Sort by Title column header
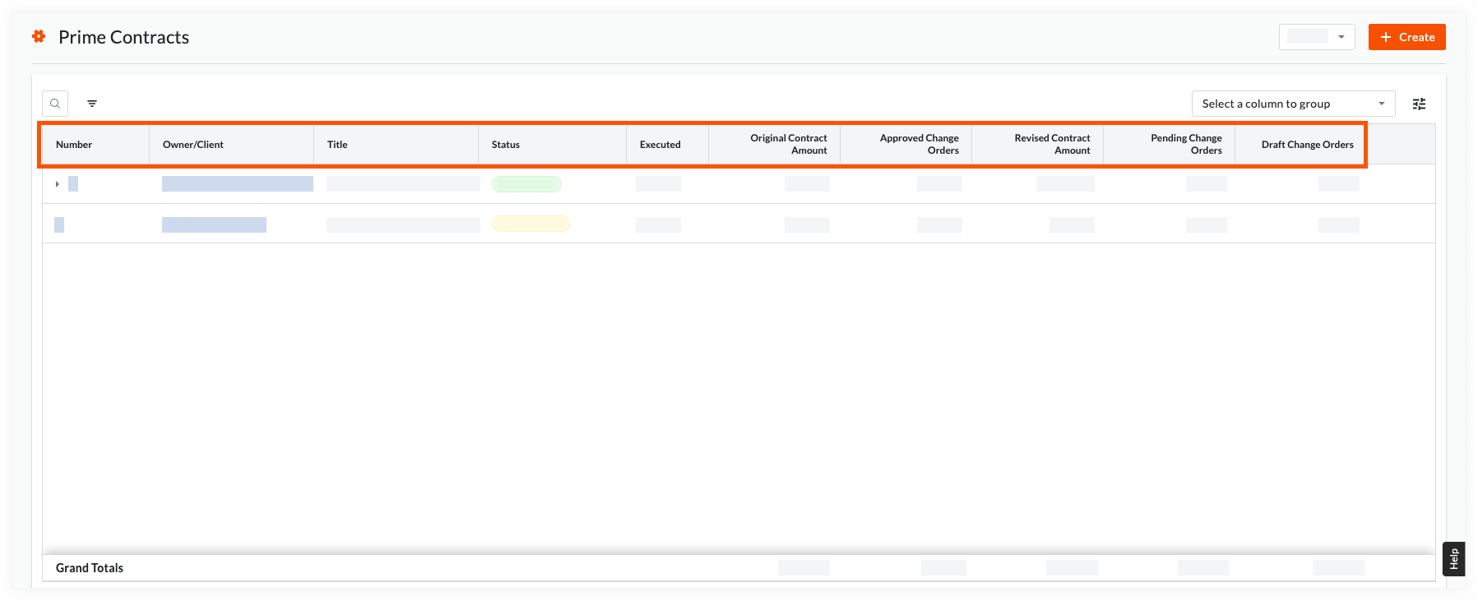The height and width of the screenshot is (601, 1478). [x=396, y=145]
